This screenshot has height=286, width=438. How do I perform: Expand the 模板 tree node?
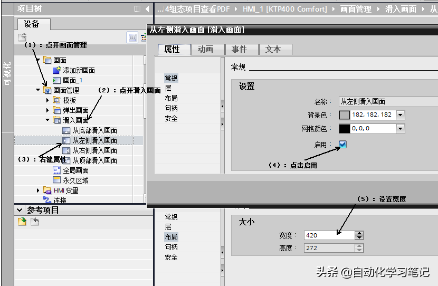[x=47, y=100]
